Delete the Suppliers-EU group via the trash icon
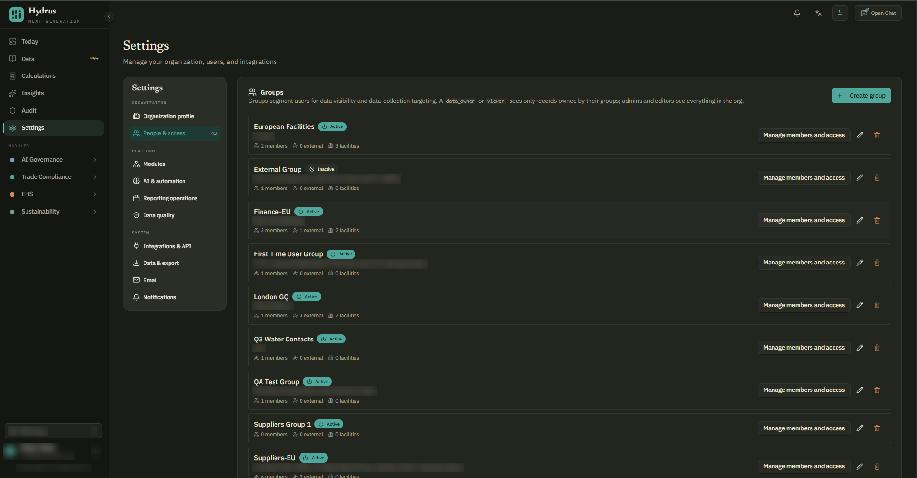 tap(877, 466)
